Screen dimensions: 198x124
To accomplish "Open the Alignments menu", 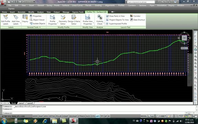I will tap(110, 6).
